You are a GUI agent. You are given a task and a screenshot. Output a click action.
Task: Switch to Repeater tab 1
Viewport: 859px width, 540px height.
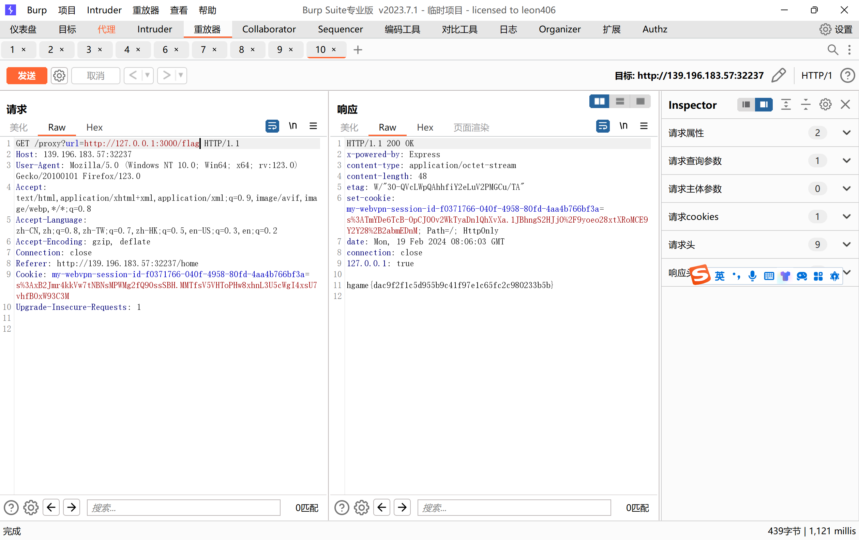click(13, 49)
